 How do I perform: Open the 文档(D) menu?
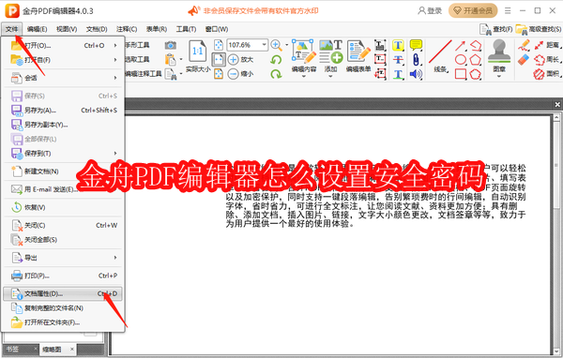(97, 29)
